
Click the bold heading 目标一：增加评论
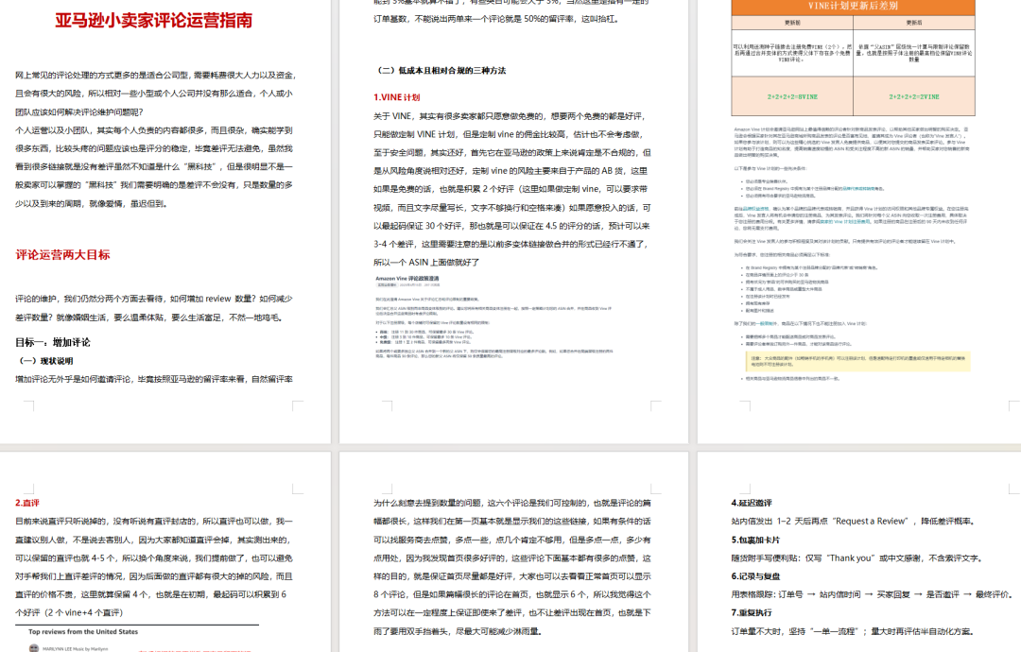pyautogui.click(x=52, y=342)
